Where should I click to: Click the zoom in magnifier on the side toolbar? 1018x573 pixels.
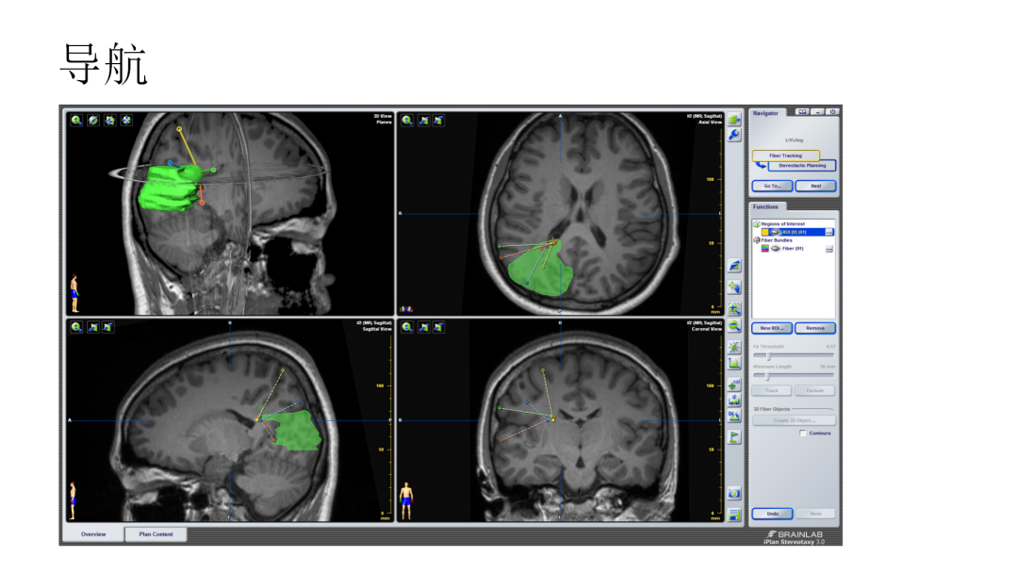point(734,308)
